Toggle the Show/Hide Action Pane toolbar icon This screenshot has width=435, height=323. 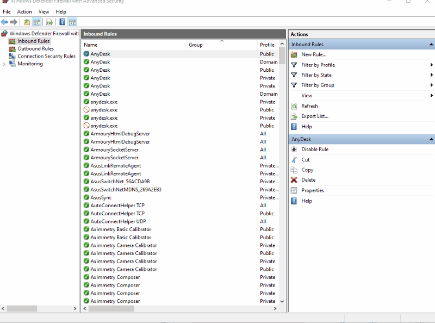point(72,22)
